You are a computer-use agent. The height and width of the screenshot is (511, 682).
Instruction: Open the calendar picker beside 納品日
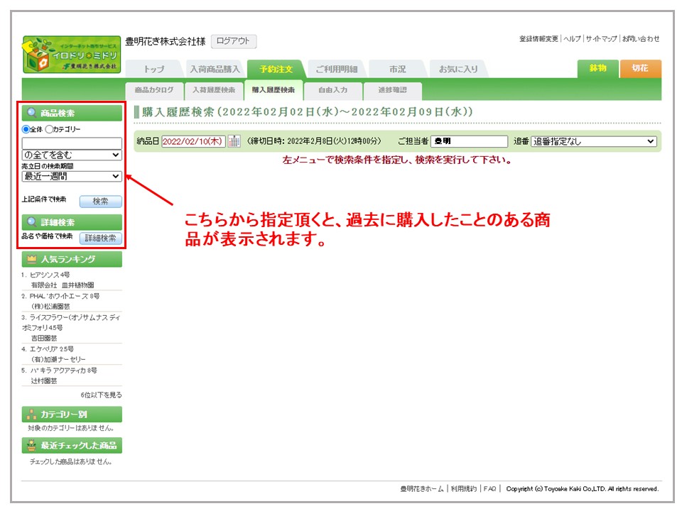coord(234,141)
